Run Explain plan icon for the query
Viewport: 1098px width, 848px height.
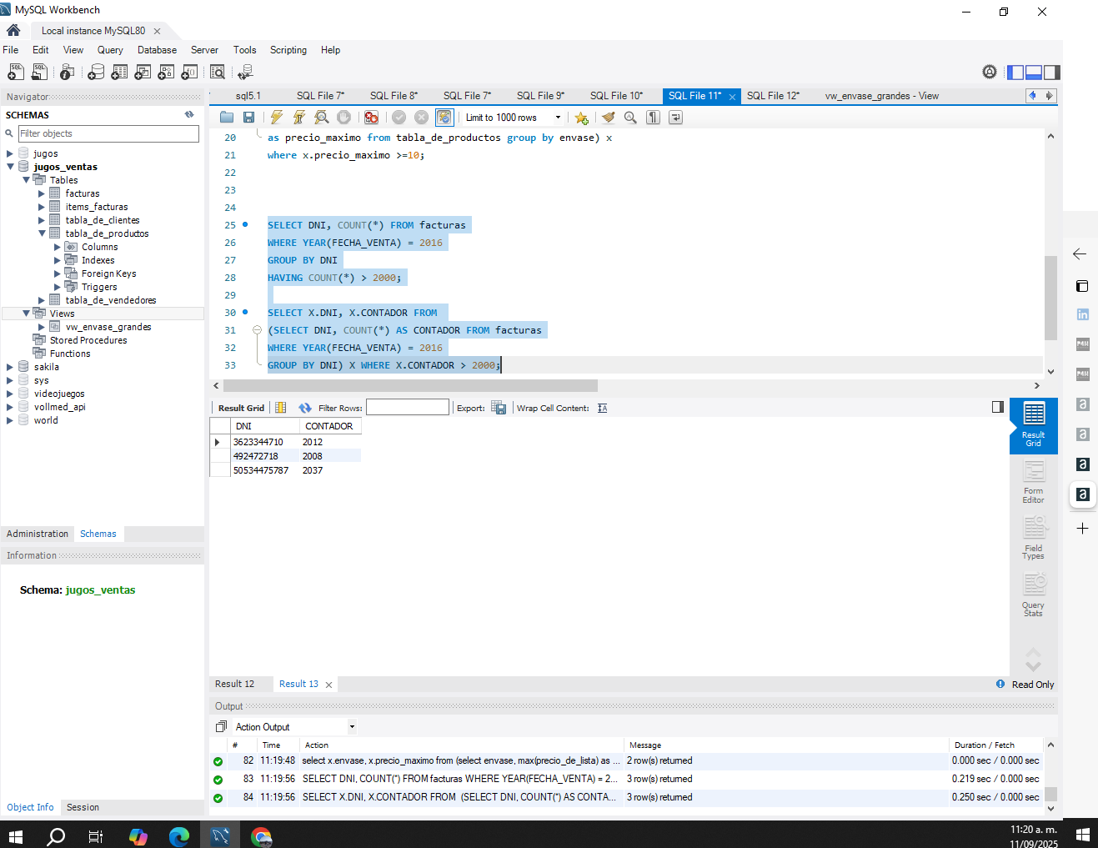322,118
